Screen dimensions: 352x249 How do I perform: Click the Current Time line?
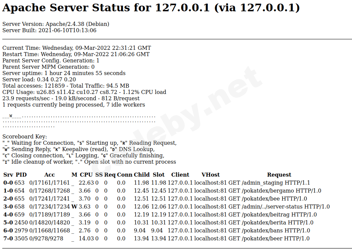(76, 48)
